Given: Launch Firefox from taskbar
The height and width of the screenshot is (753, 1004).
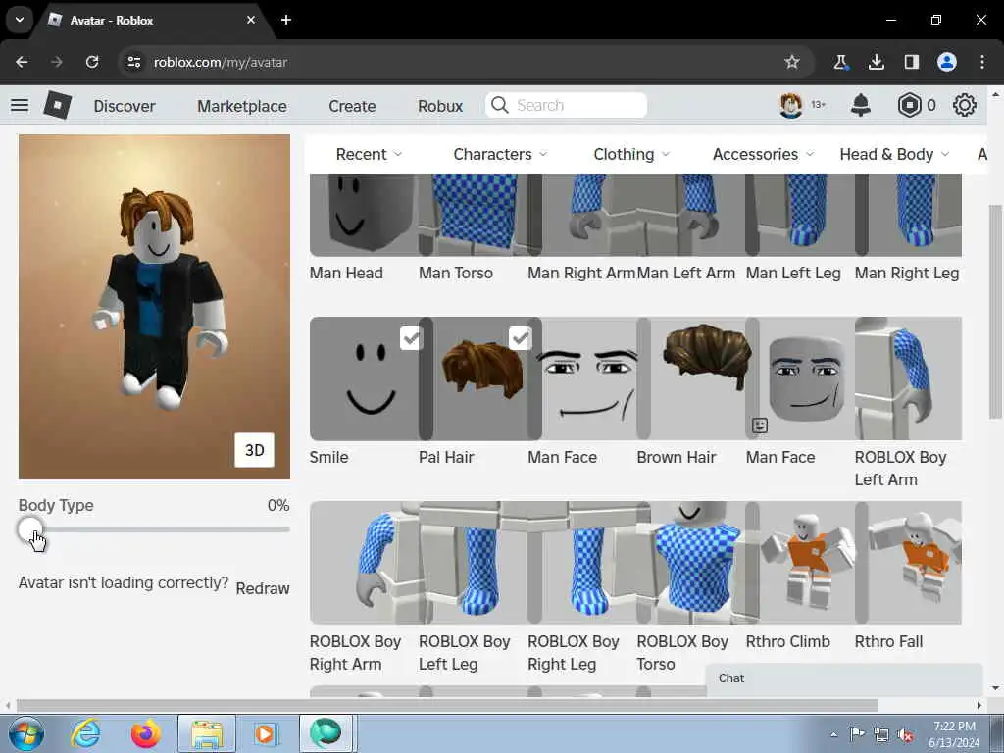Looking at the screenshot, I should point(146,733).
